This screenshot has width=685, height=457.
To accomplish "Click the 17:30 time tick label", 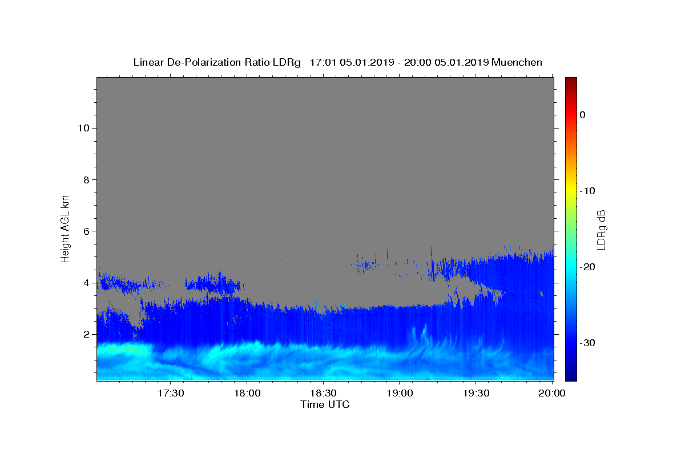I will point(170,394).
